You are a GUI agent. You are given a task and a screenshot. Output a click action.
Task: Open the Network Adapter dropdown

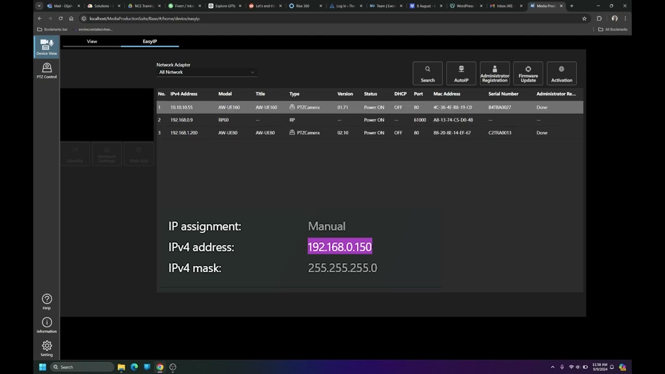click(206, 72)
